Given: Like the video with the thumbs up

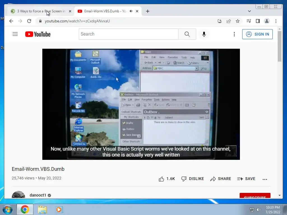Looking at the screenshot, I should click(x=167, y=179).
